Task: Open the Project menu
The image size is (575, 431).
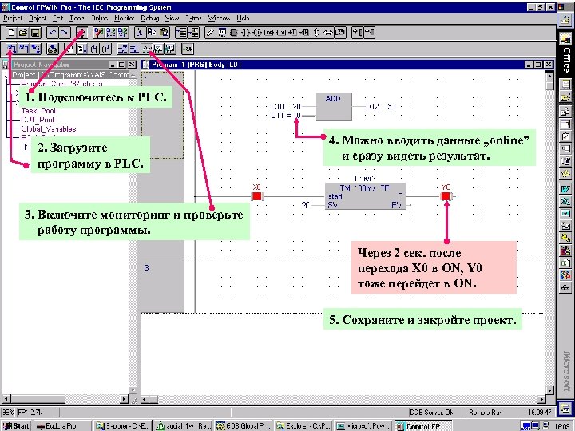Action: (13, 18)
